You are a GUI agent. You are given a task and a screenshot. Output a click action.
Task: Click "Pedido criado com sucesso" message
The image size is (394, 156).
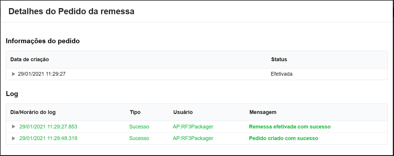[283, 138]
